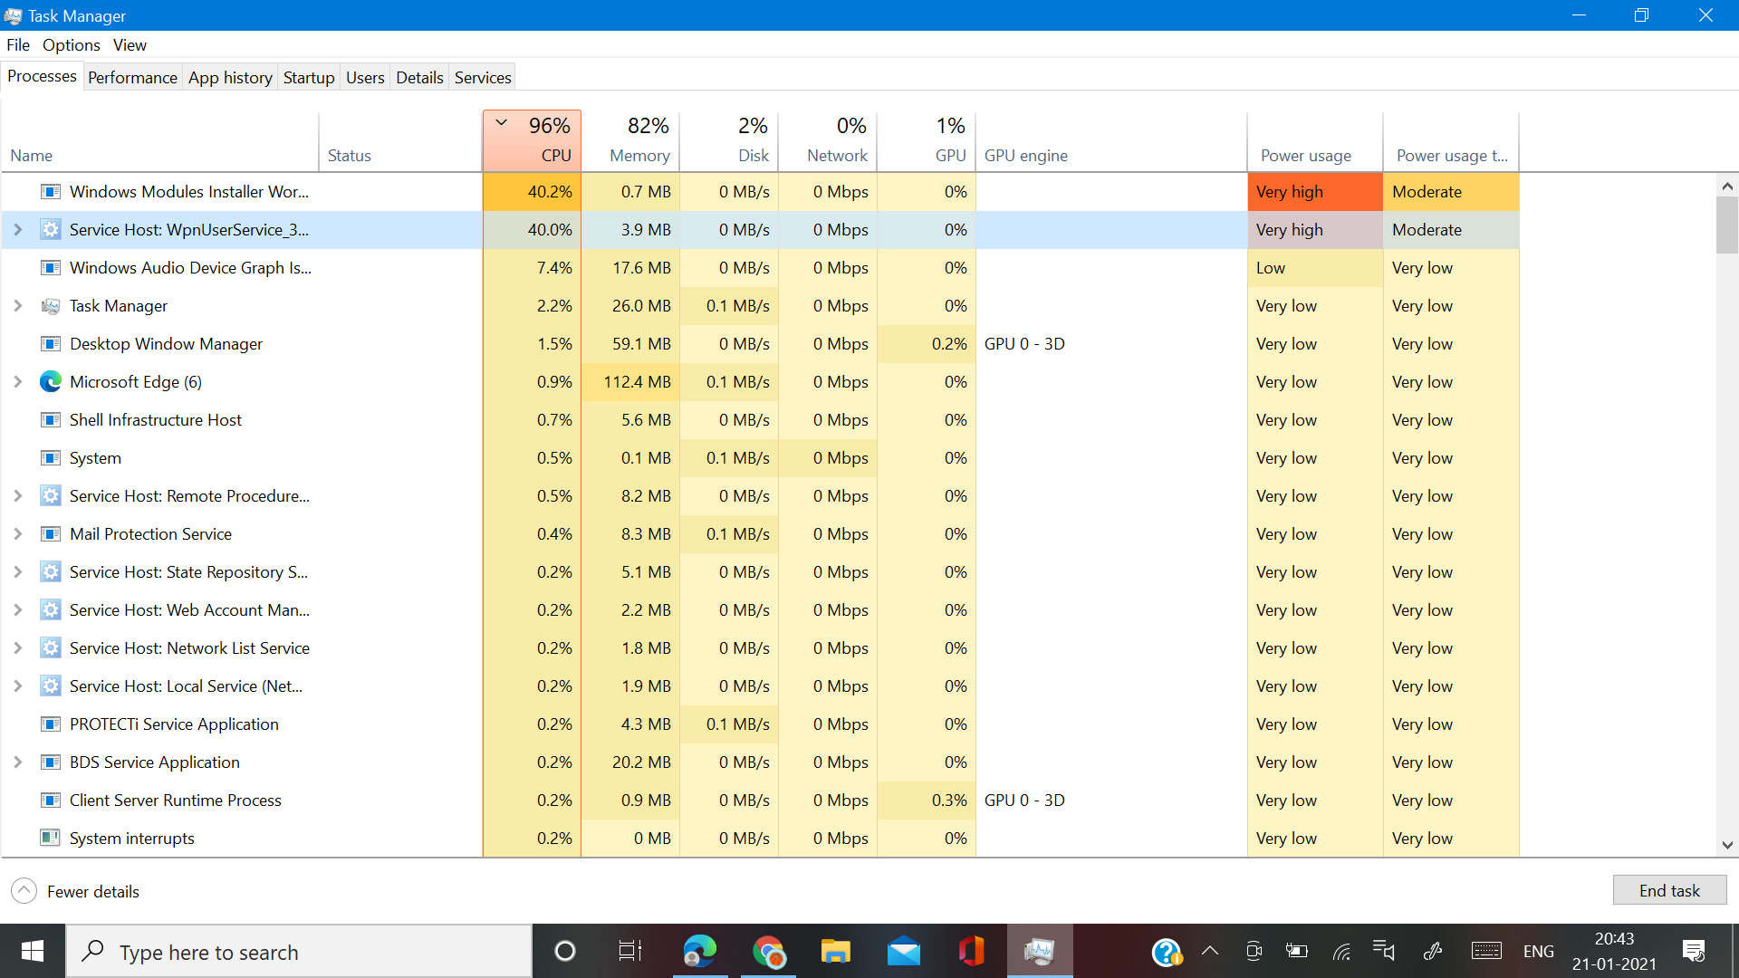Open the Get Help tray icon
Screen dimensions: 1739x978
pos(1167,952)
